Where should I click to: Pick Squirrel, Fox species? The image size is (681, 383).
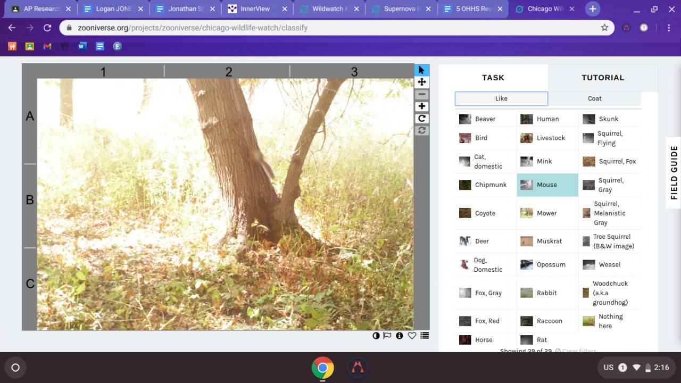[610, 161]
